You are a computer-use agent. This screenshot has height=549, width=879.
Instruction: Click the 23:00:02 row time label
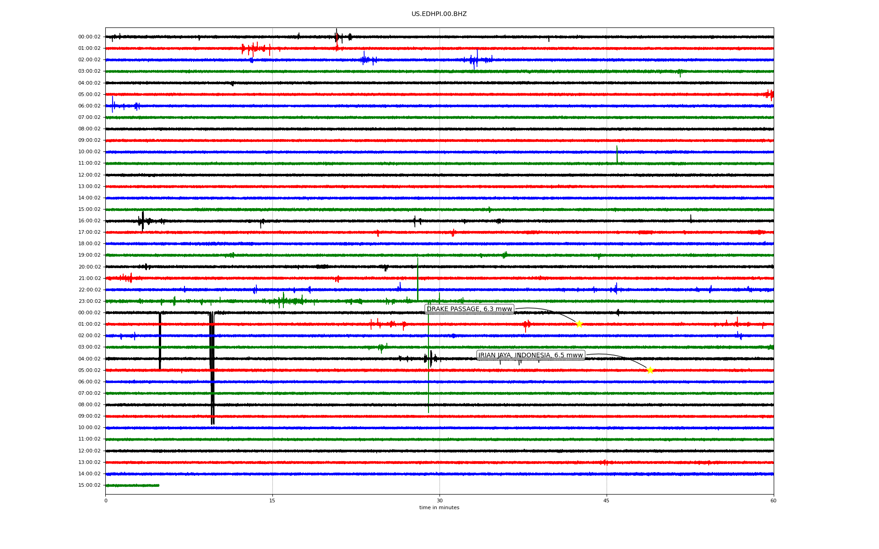tap(89, 301)
